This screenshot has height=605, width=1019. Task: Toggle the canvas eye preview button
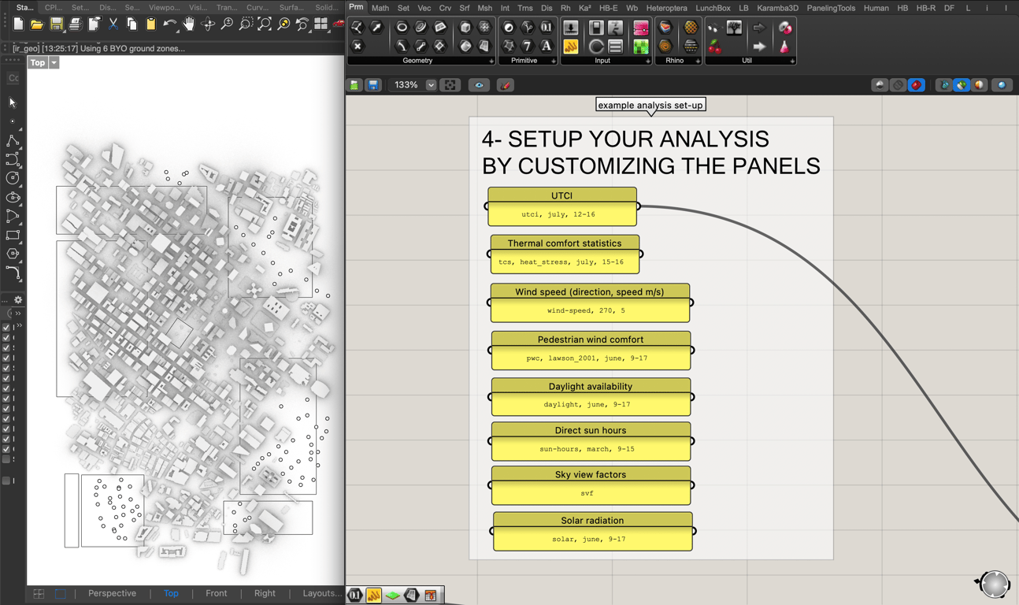click(479, 85)
